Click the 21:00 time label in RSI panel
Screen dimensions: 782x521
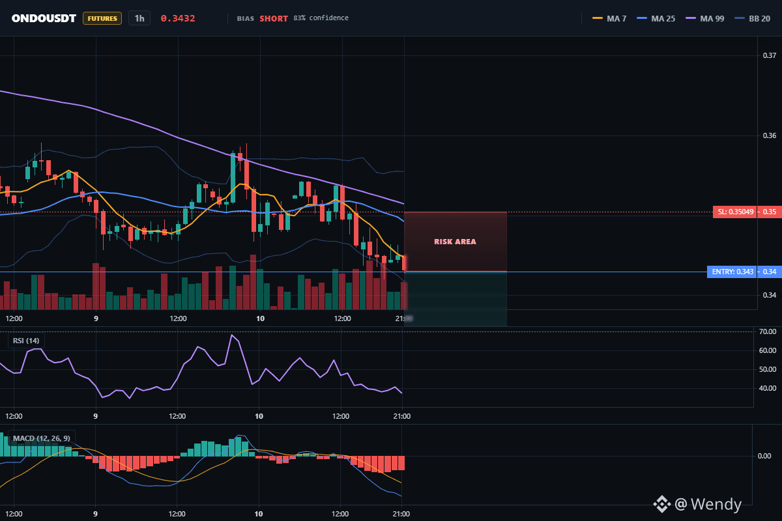(402, 416)
